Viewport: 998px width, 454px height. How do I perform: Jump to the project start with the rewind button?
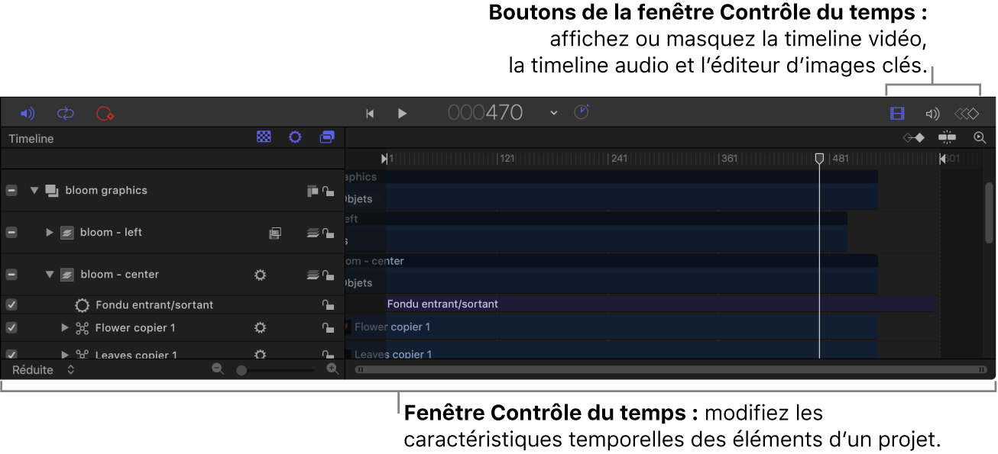point(370,113)
